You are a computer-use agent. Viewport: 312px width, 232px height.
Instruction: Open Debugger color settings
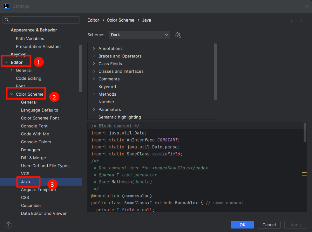[x=31, y=150]
